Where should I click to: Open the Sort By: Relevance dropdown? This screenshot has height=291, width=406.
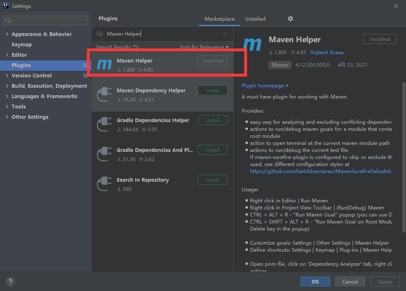pyautogui.click(x=204, y=47)
